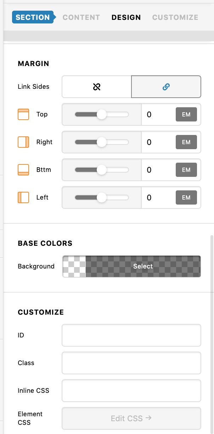Click the Right margin icon
Image resolution: width=214 pixels, height=434 pixels.
click(23, 142)
